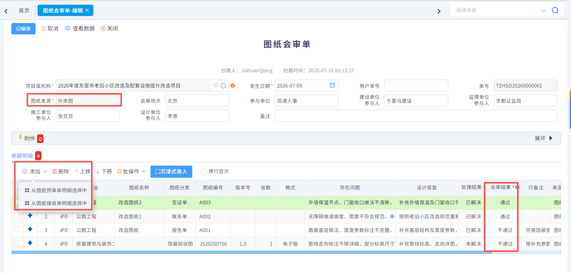The image size is (571, 273).
Task: Choose 从图纸接收单明细选择中 menu item
Action: coord(55,203)
